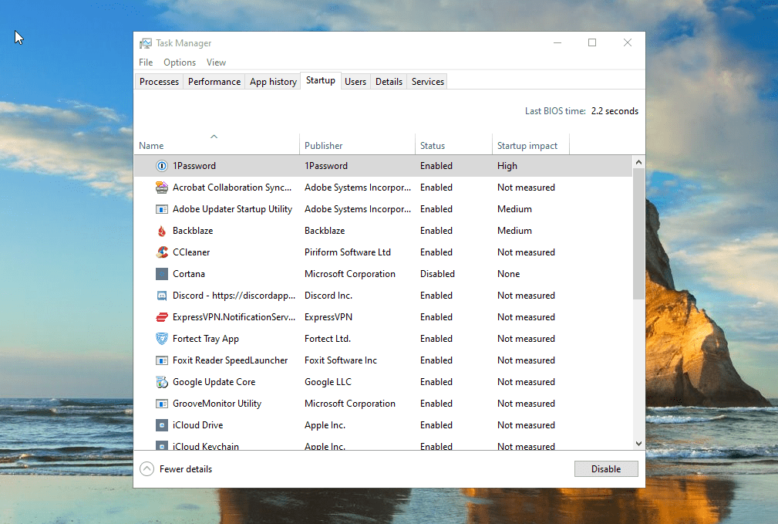Select the 1Password name text

click(194, 166)
